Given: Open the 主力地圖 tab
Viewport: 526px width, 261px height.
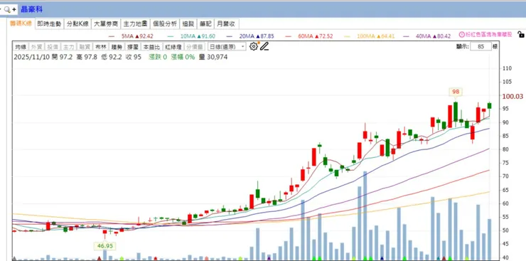Looking at the screenshot, I should (x=135, y=23).
